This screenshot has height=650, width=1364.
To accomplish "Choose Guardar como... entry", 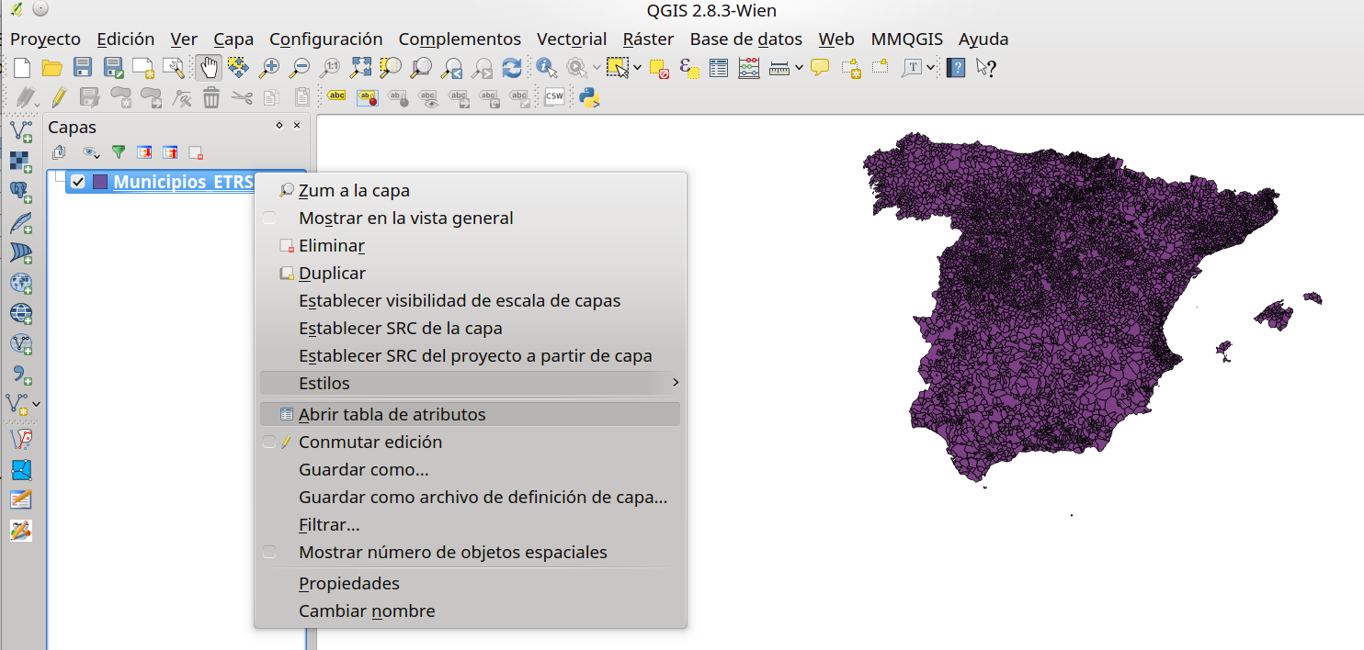I will (364, 470).
